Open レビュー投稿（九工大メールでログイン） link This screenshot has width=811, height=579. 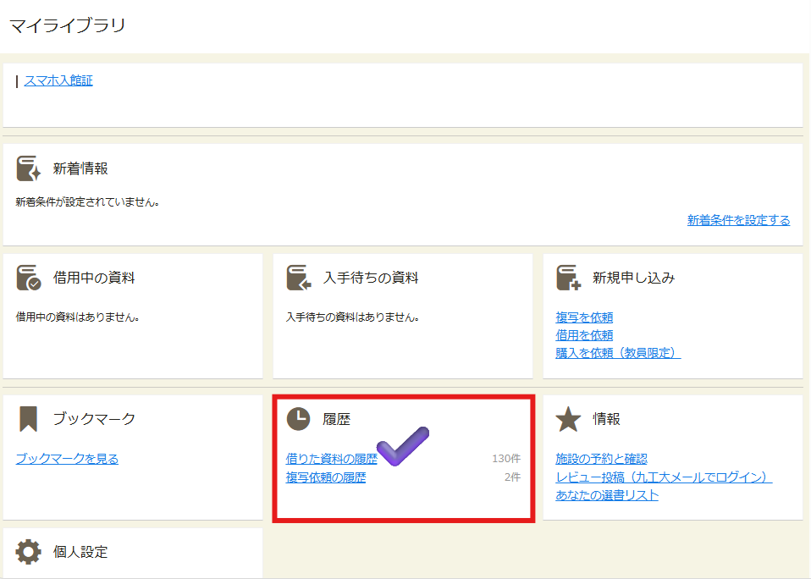(x=664, y=477)
